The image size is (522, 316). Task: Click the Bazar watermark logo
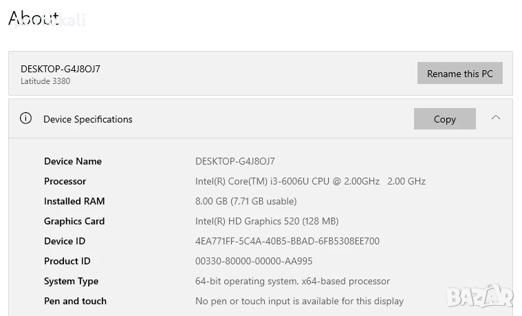(479, 296)
